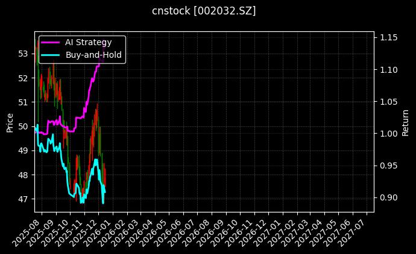Click the 1.05 return tick label

coord(388,102)
